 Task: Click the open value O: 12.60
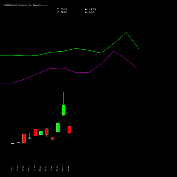point(62,12)
